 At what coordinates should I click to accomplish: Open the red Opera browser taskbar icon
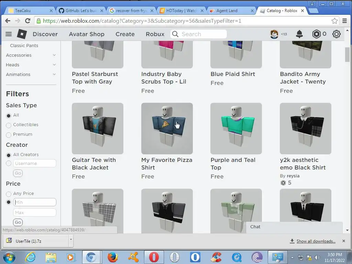coord(154,257)
